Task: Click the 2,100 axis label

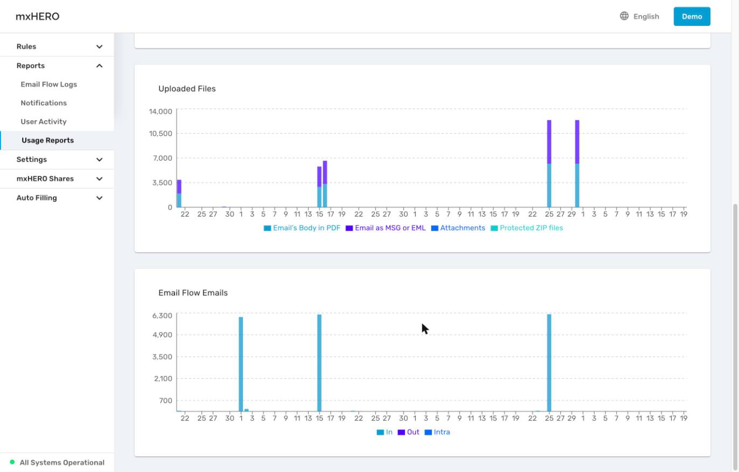Action: (x=162, y=379)
